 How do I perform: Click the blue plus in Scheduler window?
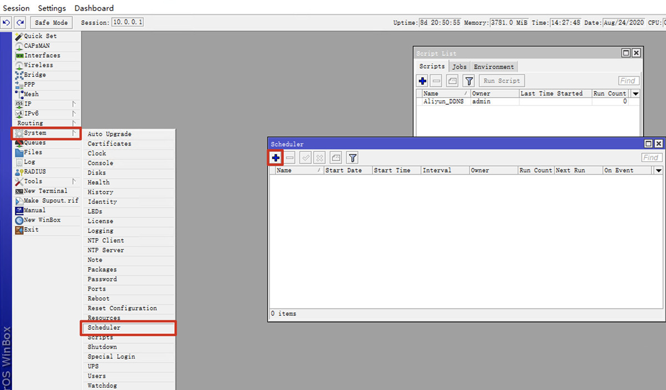point(276,158)
